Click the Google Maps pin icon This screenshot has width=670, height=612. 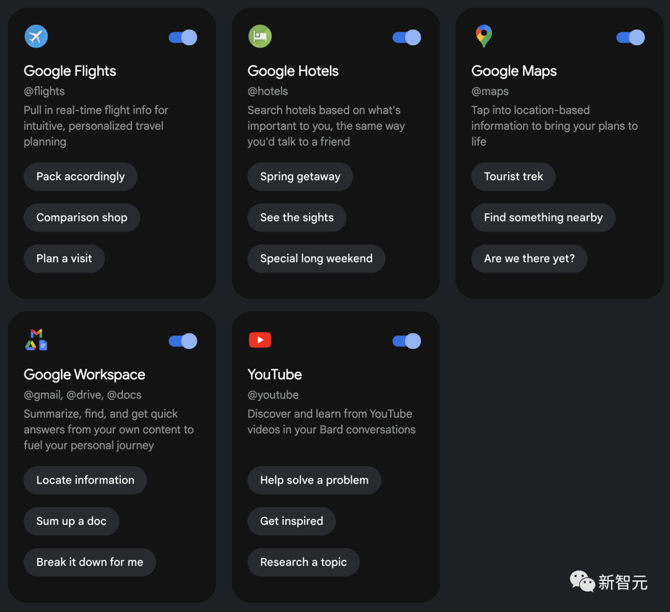tap(484, 37)
